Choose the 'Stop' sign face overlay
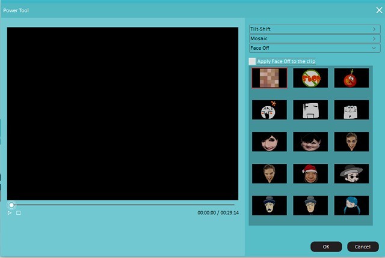Viewport: 385px width, 258px height. tap(310, 78)
